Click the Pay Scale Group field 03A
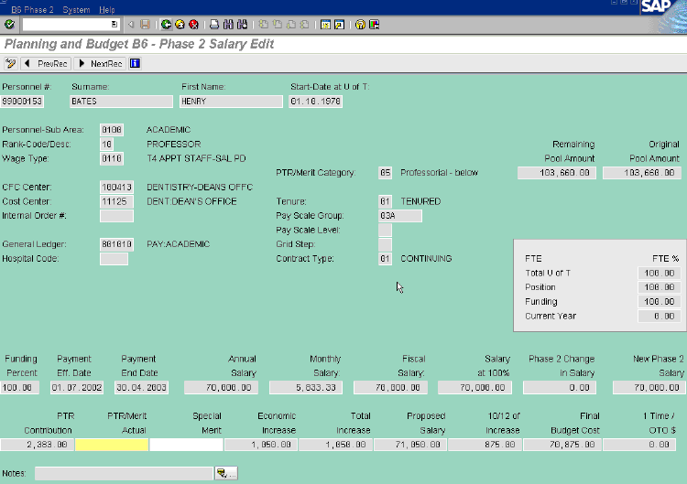687x484 pixels. pos(400,216)
